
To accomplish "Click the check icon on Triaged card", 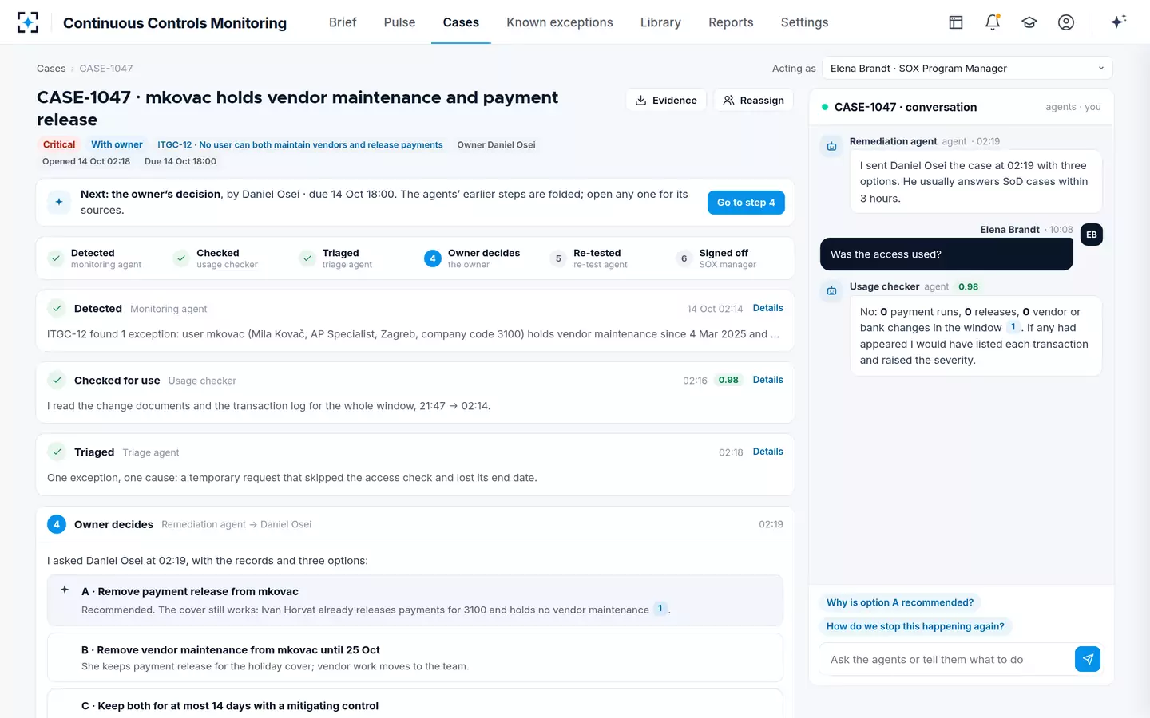I will pos(57,452).
